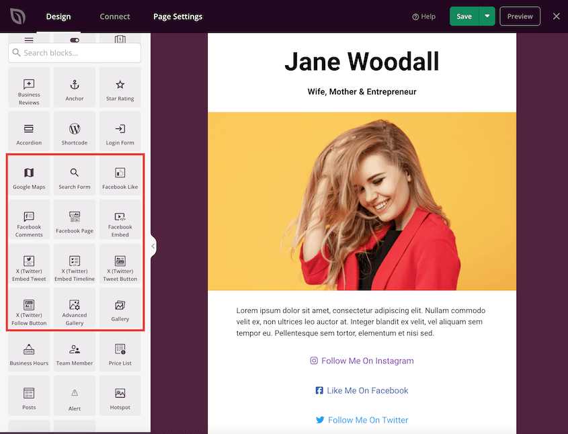Add a WordPress Shortcode block

coord(74,131)
